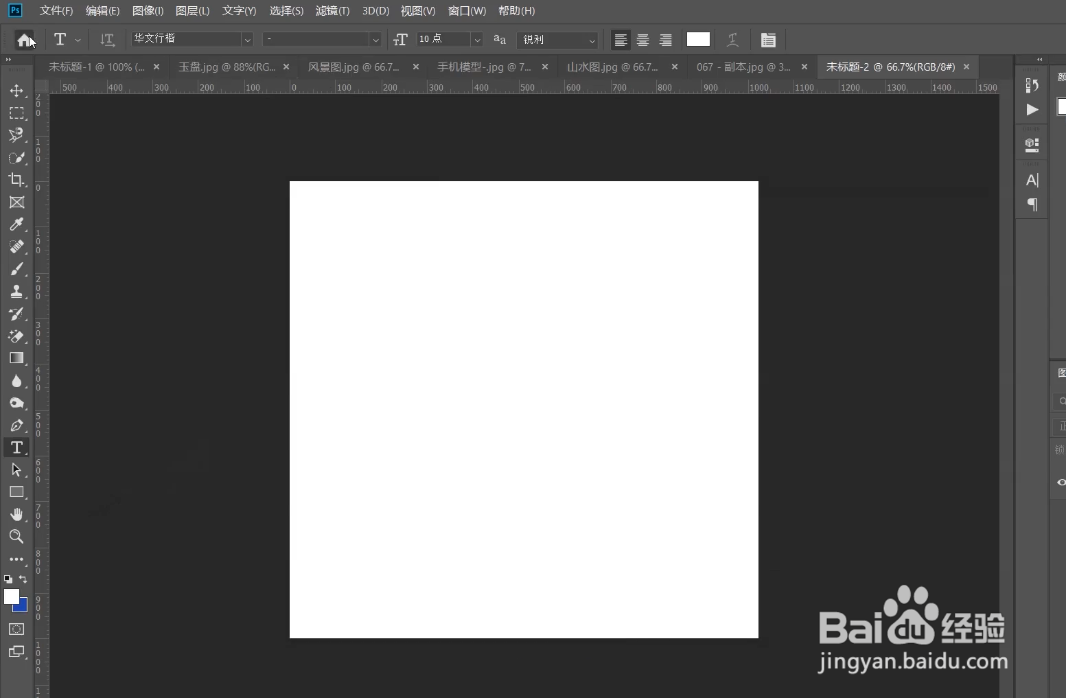Create warped text icon
The image size is (1066, 698).
pos(733,40)
